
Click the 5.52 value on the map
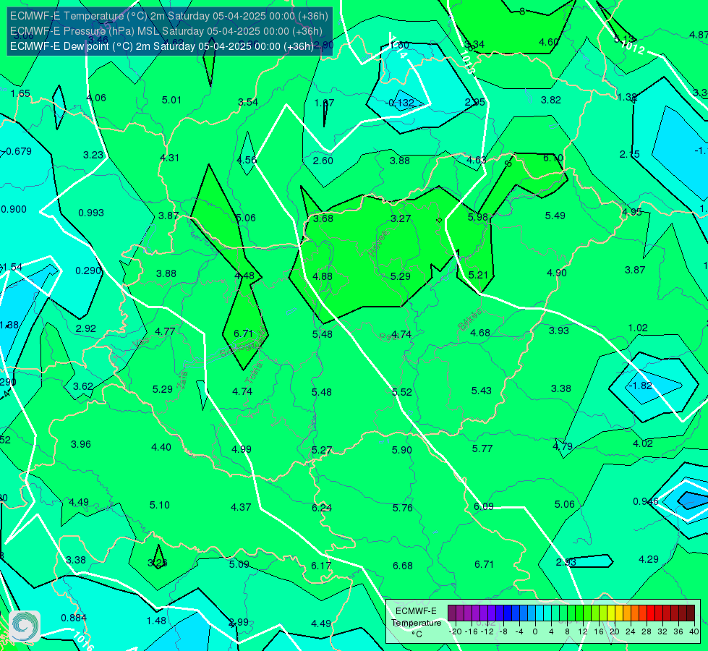[402, 392]
